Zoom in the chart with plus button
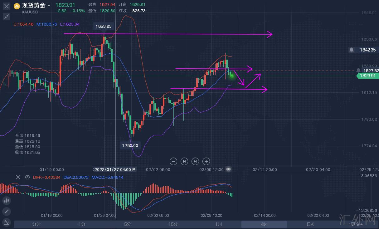The height and width of the screenshot is (229, 379). click(206, 161)
